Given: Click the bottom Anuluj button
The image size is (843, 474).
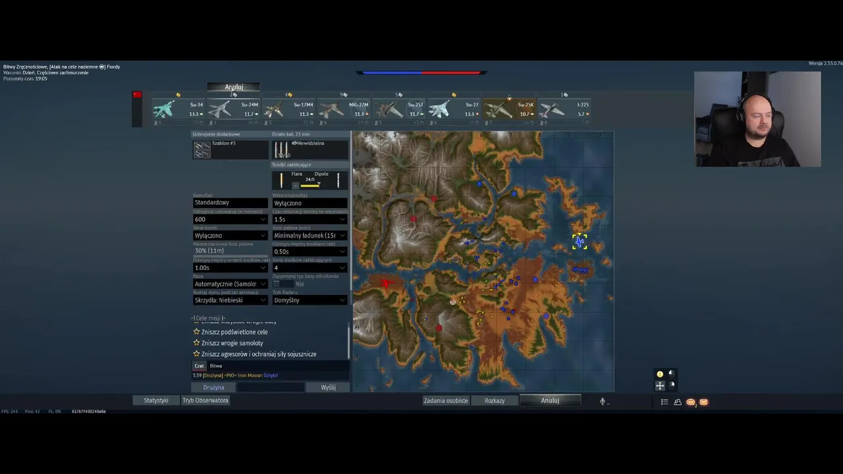Looking at the screenshot, I should click(x=550, y=400).
